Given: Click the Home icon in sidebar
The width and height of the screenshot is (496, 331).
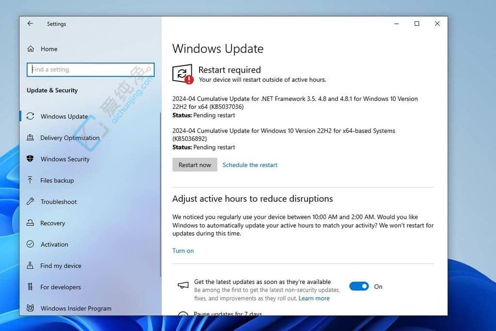Looking at the screenshot, I should [31, 49].
